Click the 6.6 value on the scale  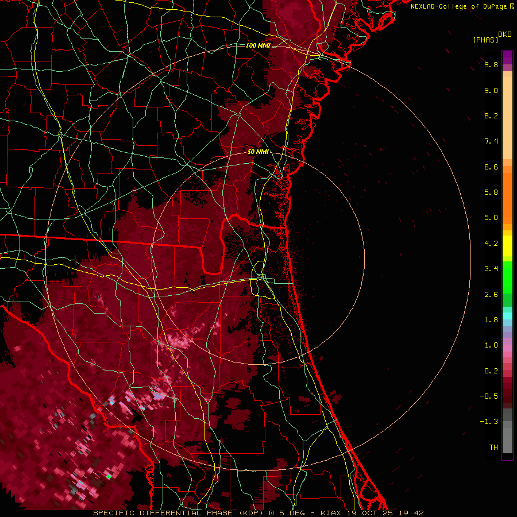click(491, 167)
